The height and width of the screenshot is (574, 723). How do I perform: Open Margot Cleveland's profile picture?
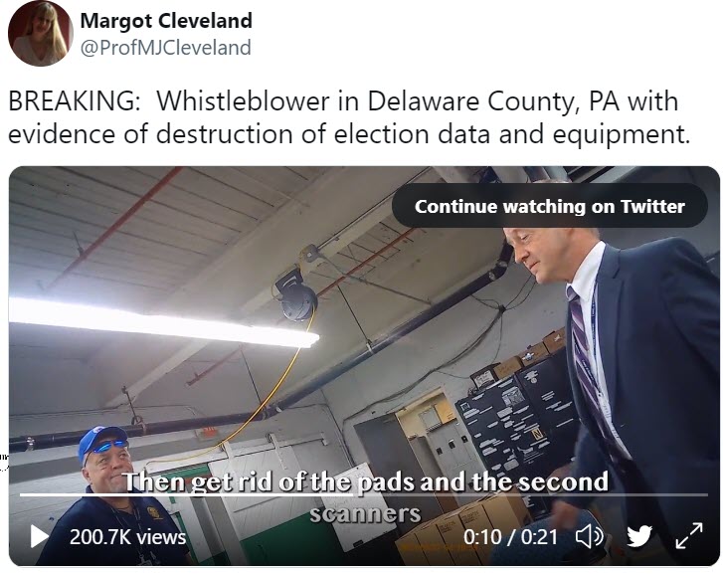click(41, 34)
